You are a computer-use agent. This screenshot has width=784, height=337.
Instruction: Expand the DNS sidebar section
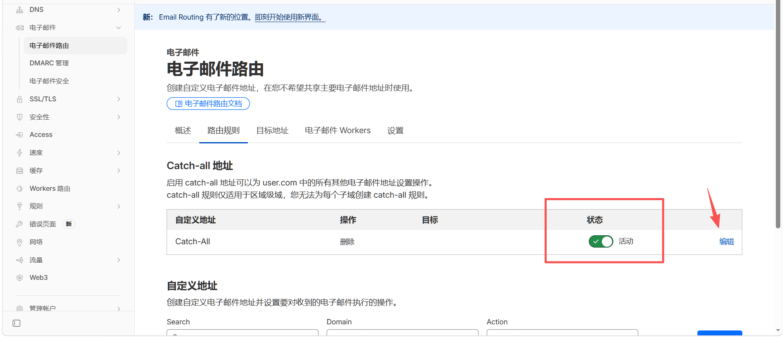pos(119,10)
